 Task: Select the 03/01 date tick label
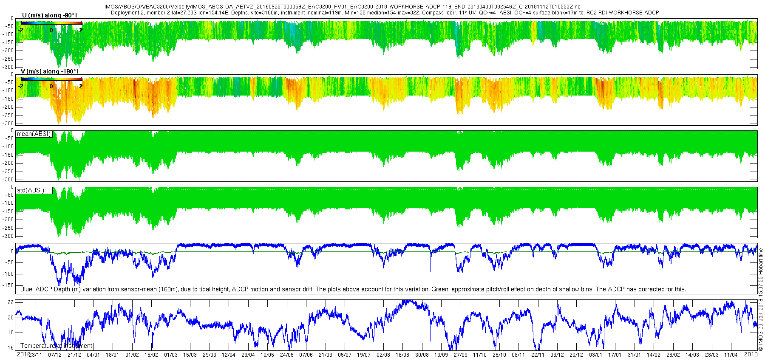click(x=596, y=355)
